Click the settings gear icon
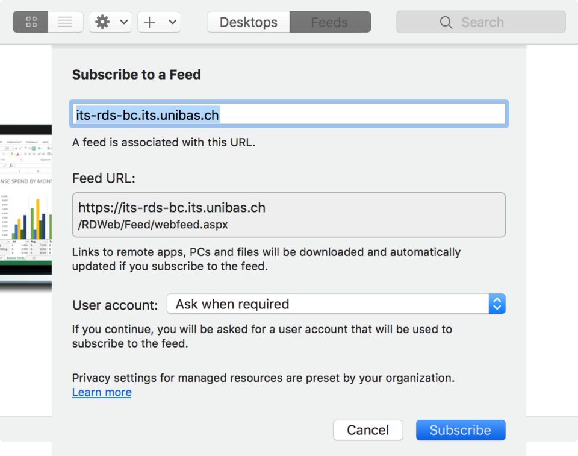The image size is (578, 456). (x=103, y=22)
